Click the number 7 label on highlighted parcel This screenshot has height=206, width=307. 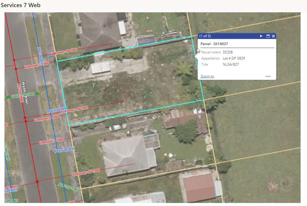click(x=93, y=86)
